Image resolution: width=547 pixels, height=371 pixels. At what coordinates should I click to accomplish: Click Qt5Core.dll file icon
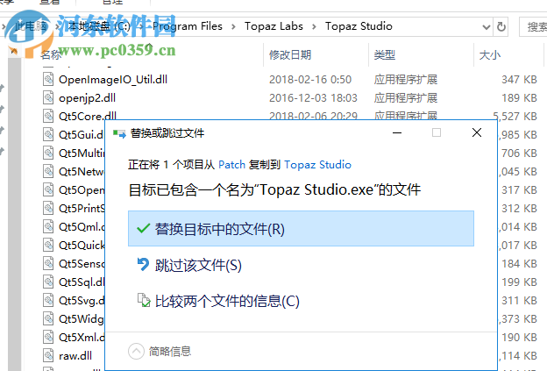[48, 116]
